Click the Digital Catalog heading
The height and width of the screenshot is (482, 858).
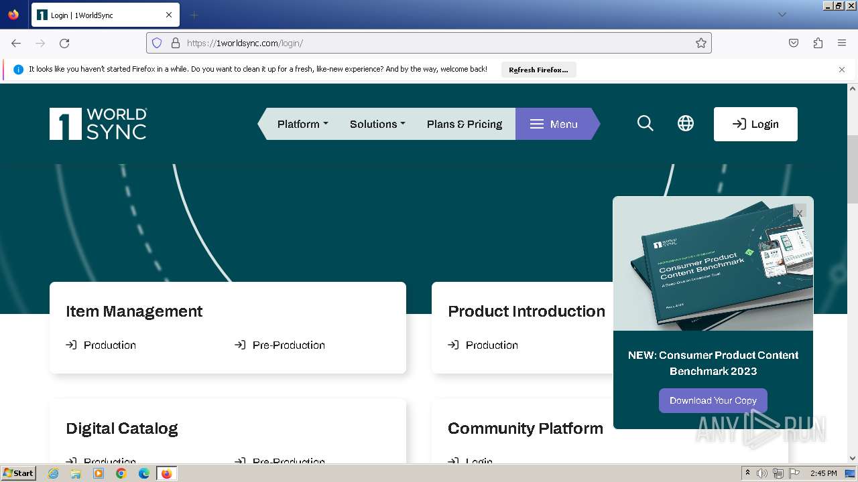click(122, 428)
